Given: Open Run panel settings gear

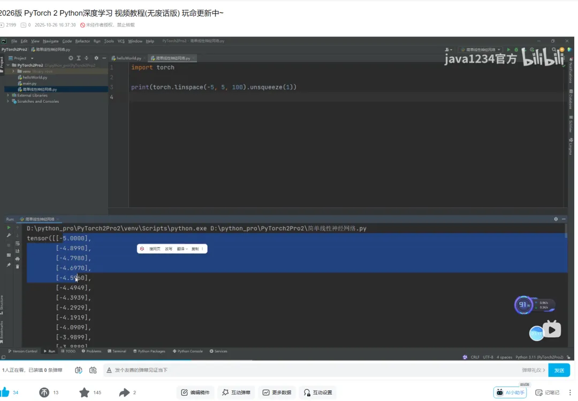Looking at the screenshot, I should (x=556, y=219).
